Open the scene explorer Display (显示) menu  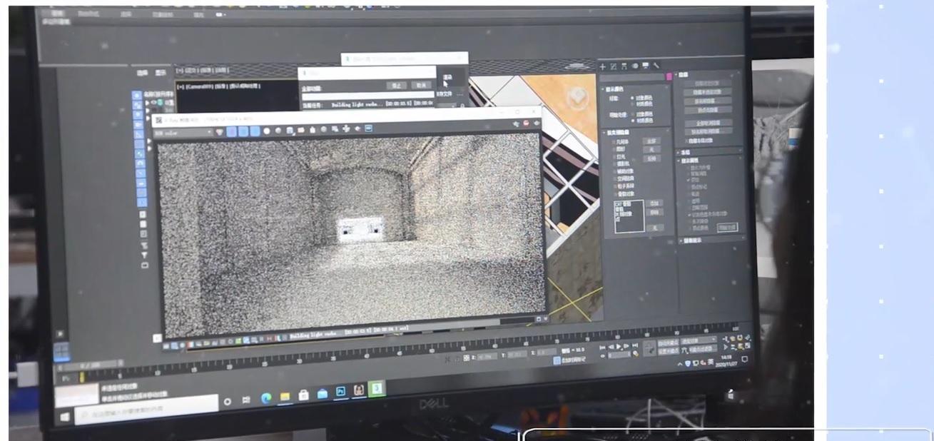161,72
